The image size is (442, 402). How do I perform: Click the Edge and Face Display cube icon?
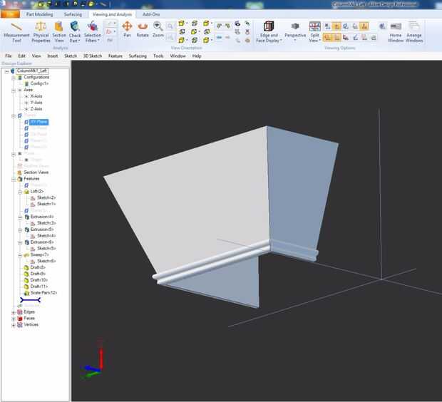pos(269,26)
